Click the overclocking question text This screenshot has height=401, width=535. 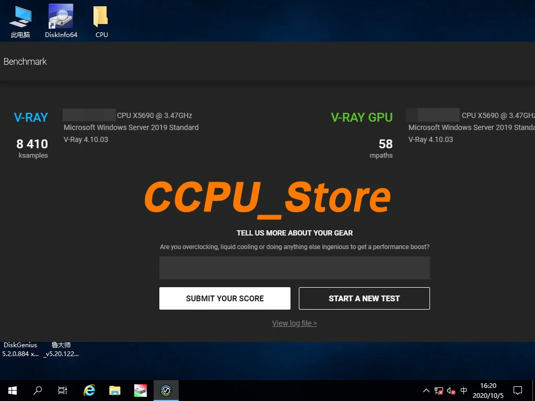(x=295, y=247)
